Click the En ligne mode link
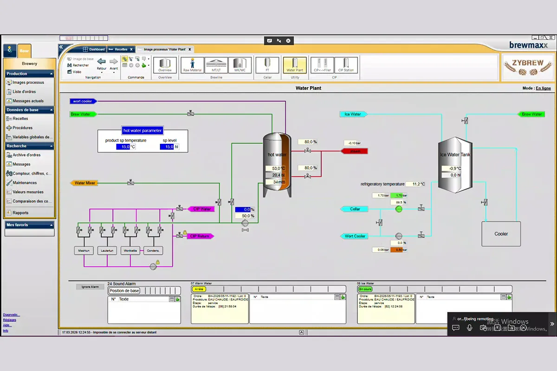Image resolution: width=557 pixels, height=371 pixels. [543, 88]
